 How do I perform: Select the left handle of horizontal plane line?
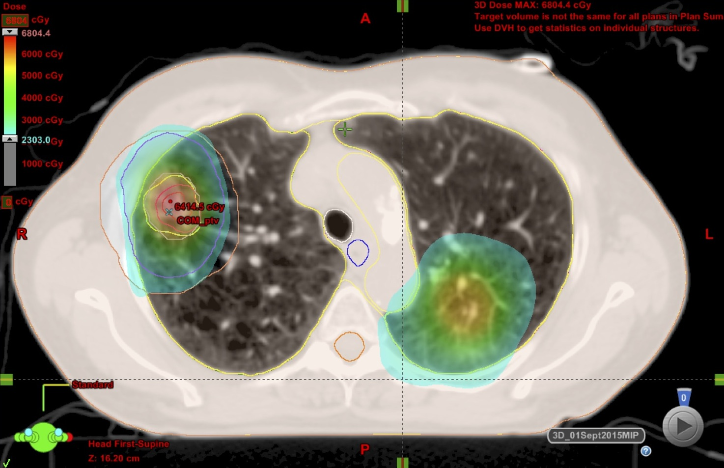[x=6, y=379]
